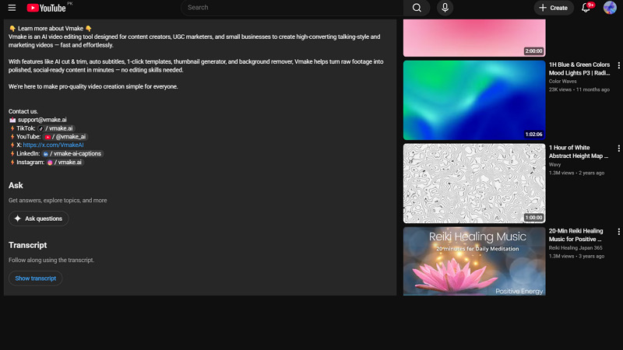Click the 'Contact us.' text
The width and height of the screenshot is (623, 350).
click(23, 111)
